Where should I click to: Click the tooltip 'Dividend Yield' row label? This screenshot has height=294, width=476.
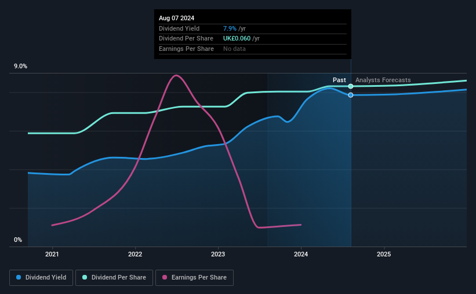[x=179, y=28]
